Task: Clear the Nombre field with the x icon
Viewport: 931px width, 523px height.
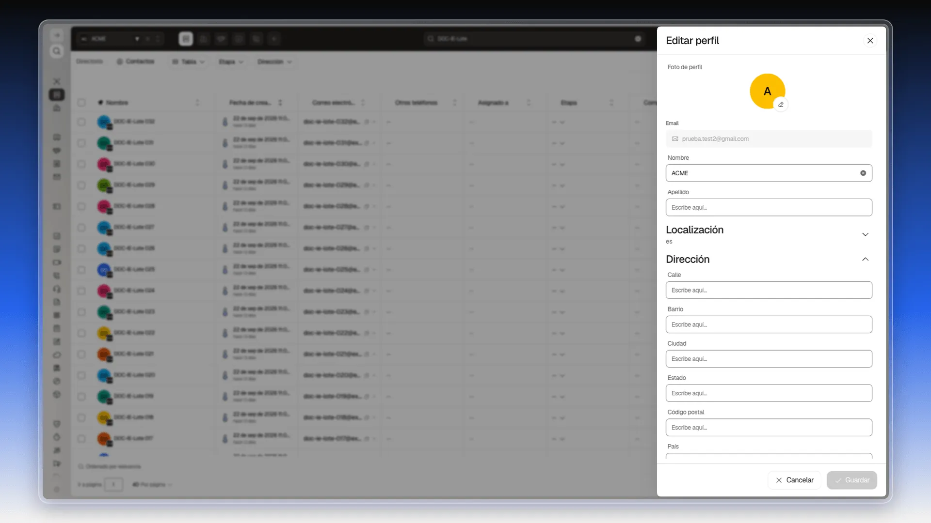Action: coord(863,173)
